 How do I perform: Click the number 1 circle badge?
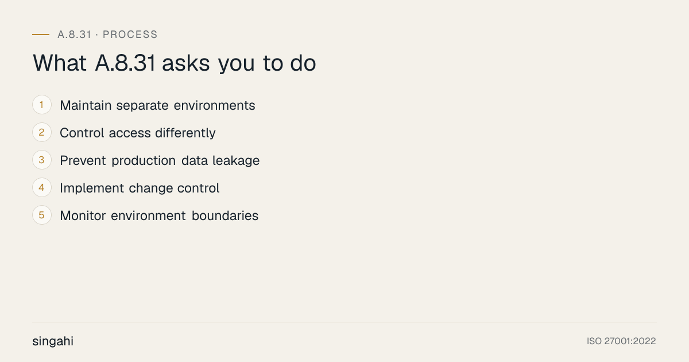click(x=42, y=105)
